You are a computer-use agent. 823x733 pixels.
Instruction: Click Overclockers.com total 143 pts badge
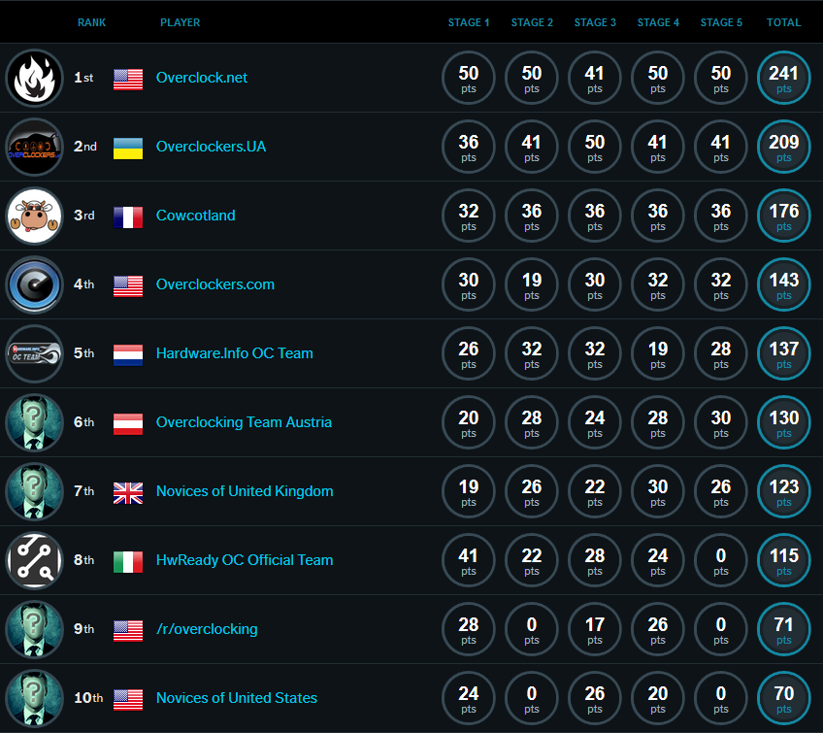[784, 284]
